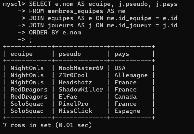Click the NoobMaster69 cell
This screenshot has height=134, width=194.
(x=81, y=68)
